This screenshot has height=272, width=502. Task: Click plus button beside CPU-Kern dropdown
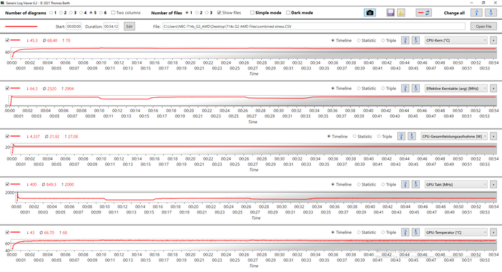tap(493, 40)
